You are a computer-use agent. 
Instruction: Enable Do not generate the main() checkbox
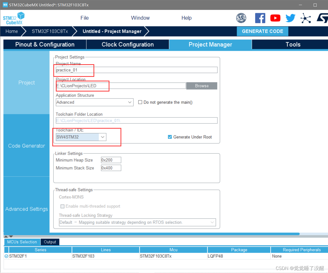tap(140, 102)
